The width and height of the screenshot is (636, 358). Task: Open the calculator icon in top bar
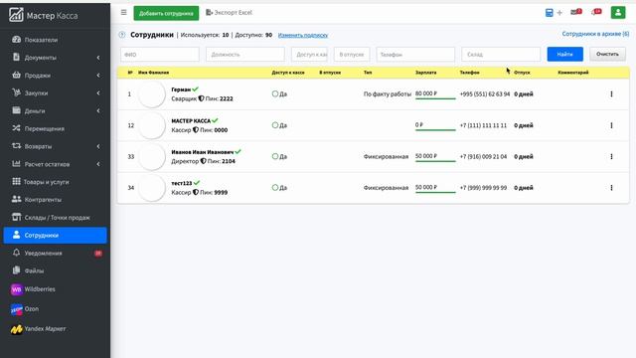[x=550, y=13]
